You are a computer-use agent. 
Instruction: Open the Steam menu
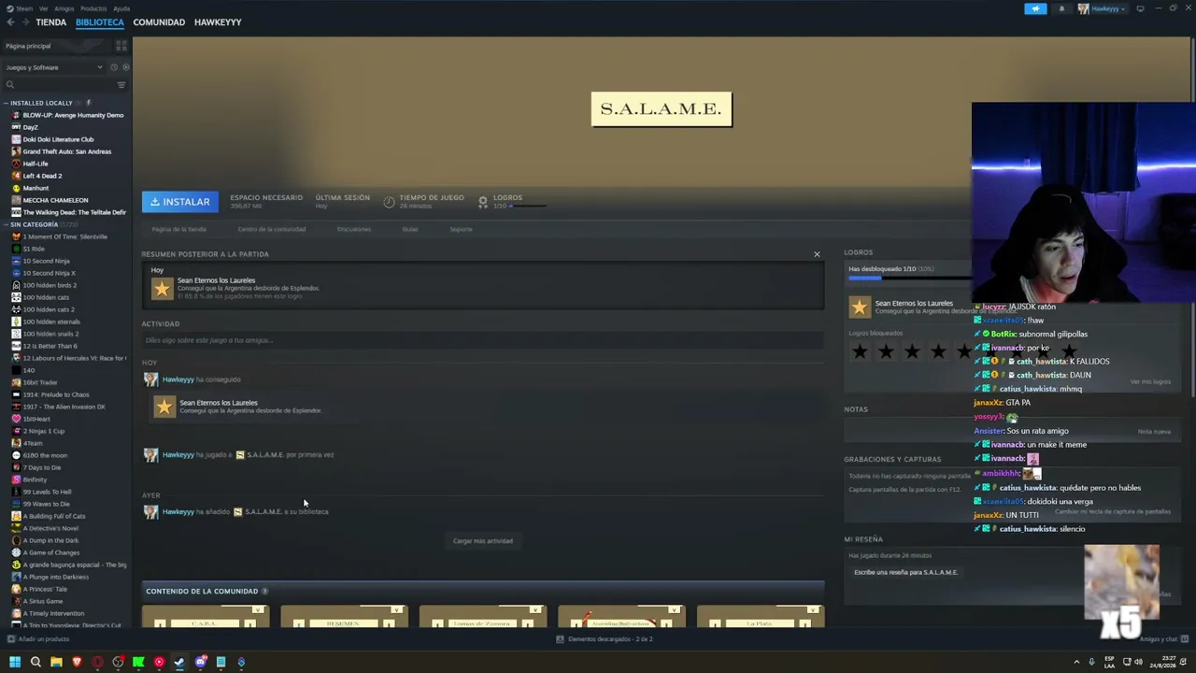pos(24,8)
